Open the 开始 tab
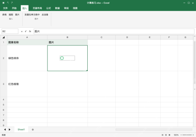 (x=14, y=8)
